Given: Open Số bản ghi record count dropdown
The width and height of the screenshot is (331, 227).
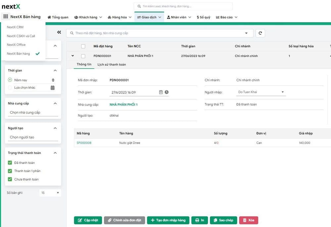Looking at the screenshot, I should pos(50,193).
